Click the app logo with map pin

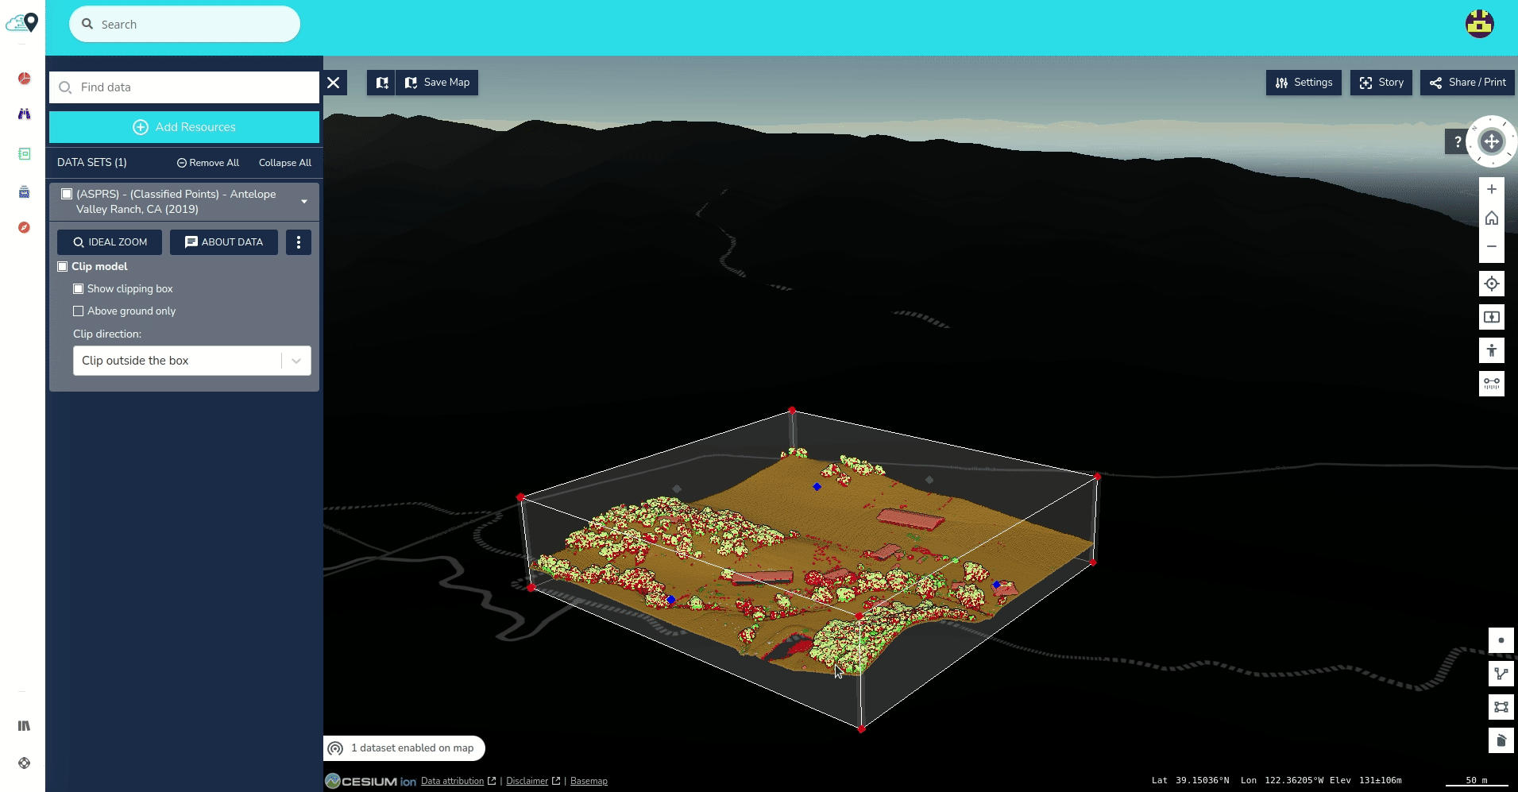[22, 22]
